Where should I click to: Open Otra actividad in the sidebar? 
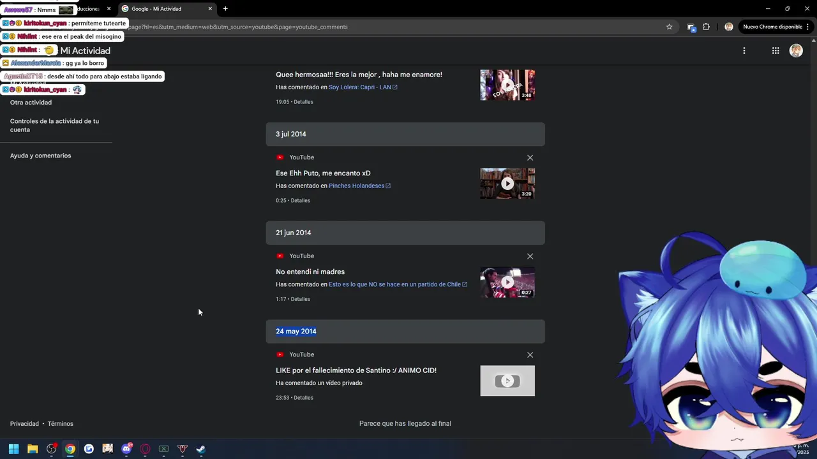[x=31, y=103]
